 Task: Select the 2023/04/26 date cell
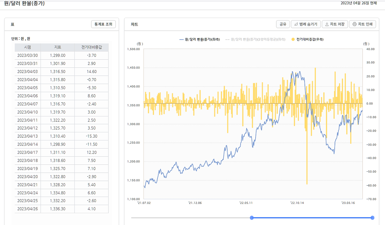[28, 209]
